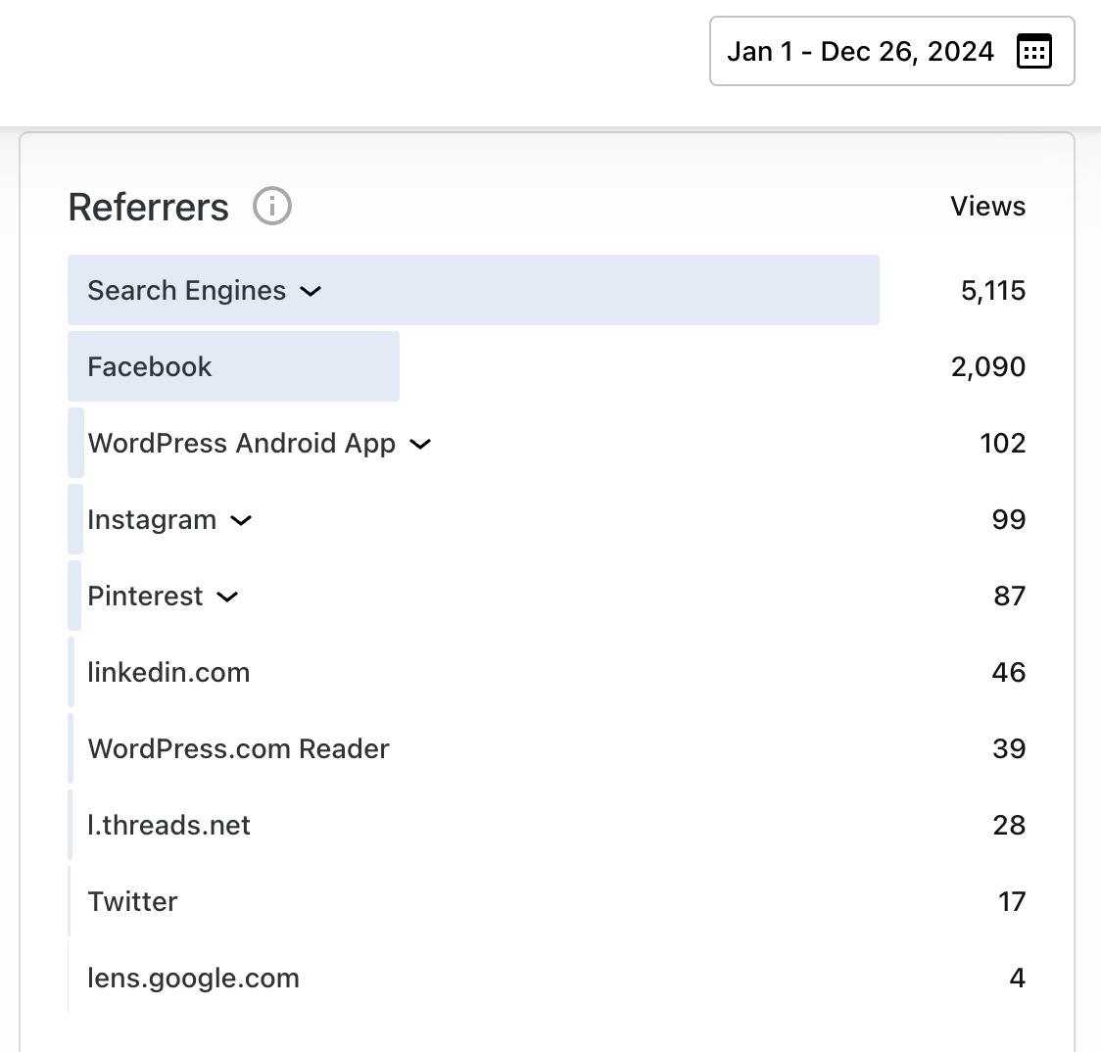This screenshot has width=1101, height=1052.
Task: Click the Twitter referrer row
Action: click(132, 902)
